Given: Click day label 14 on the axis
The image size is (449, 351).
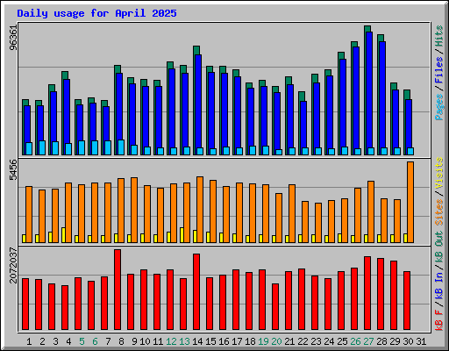Looking at the screenshot, I should tap(197, 341).
